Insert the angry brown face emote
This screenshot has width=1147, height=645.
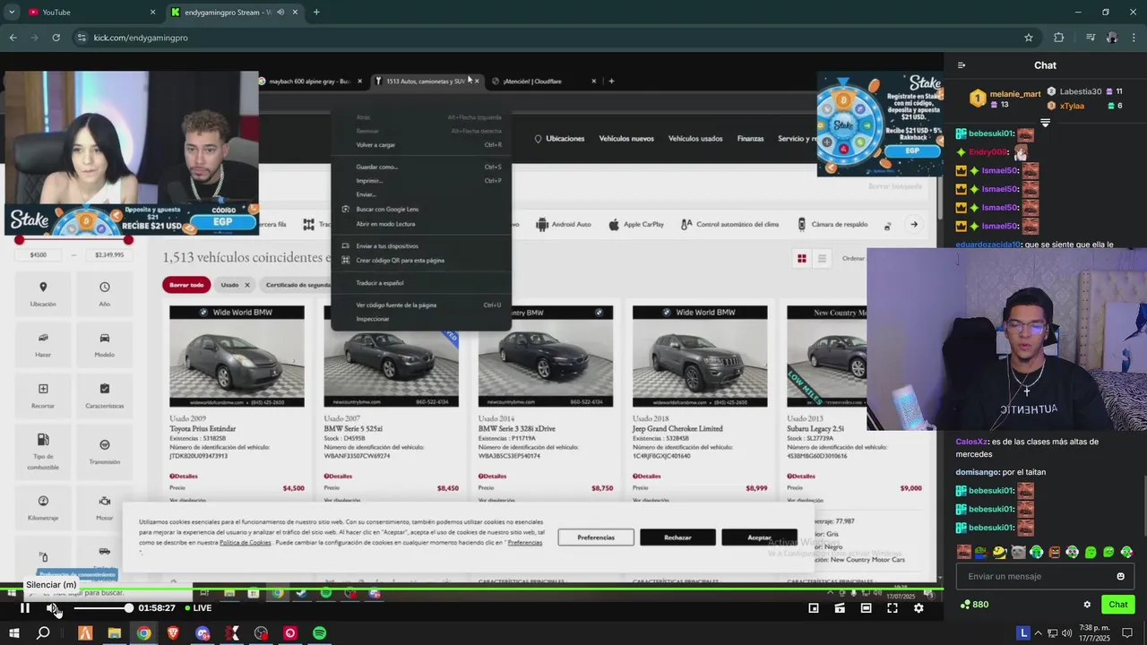click(x=1054, y=552)
